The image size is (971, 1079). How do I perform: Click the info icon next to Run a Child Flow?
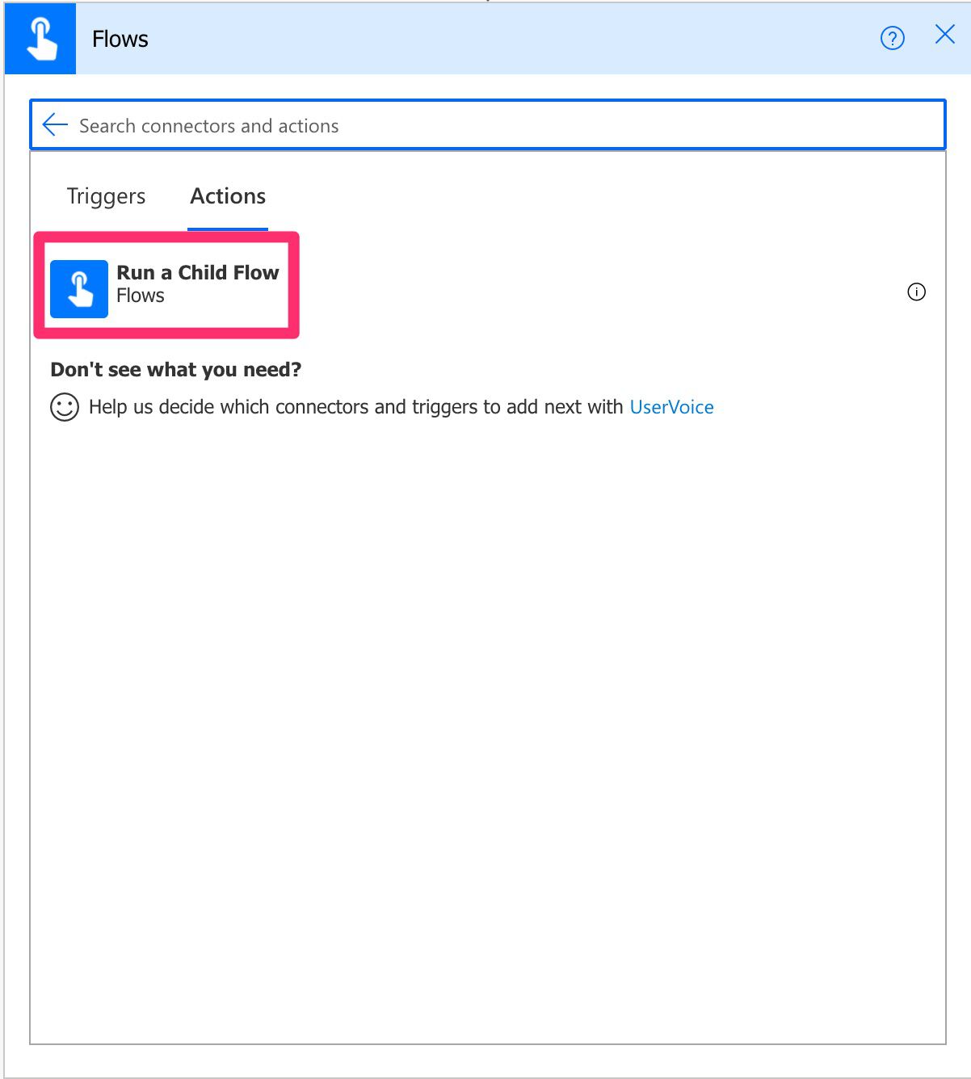pos(917,292)
